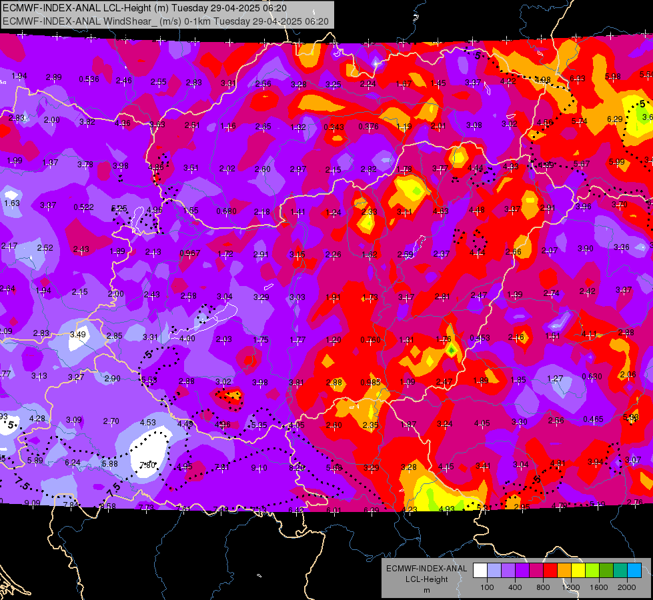Click the wind shear value 0.967
The width and height of the screenshot is (653, 600).
[190, 253]
